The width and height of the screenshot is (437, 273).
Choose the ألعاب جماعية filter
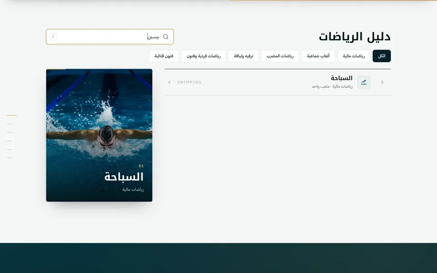[x=318, y=56]
